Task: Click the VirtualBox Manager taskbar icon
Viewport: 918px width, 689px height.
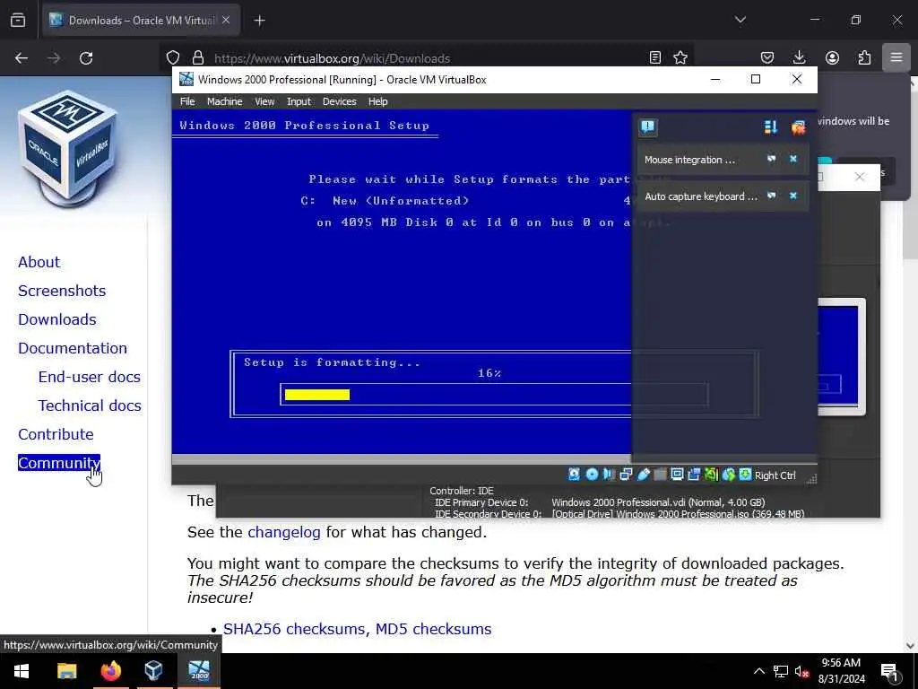Action: coord(153,671)
